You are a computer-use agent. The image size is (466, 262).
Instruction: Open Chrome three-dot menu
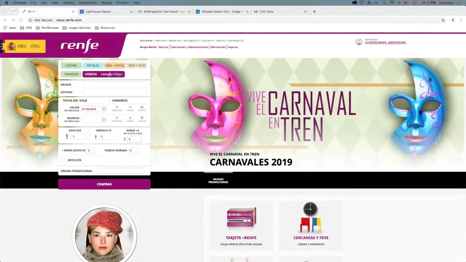tap(461, 20)
